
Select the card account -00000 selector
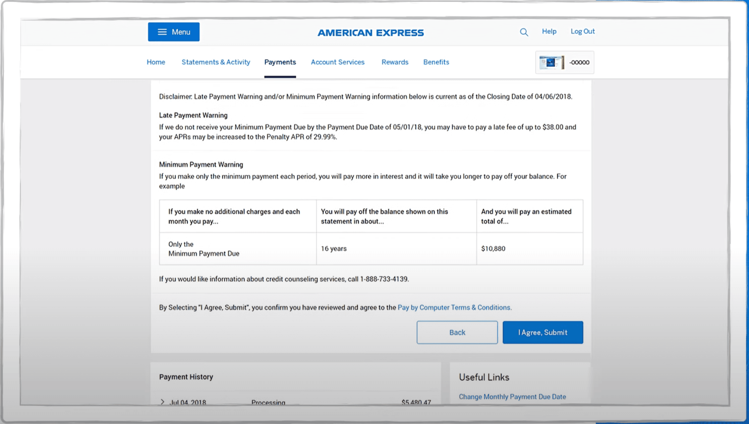point(579,62)
